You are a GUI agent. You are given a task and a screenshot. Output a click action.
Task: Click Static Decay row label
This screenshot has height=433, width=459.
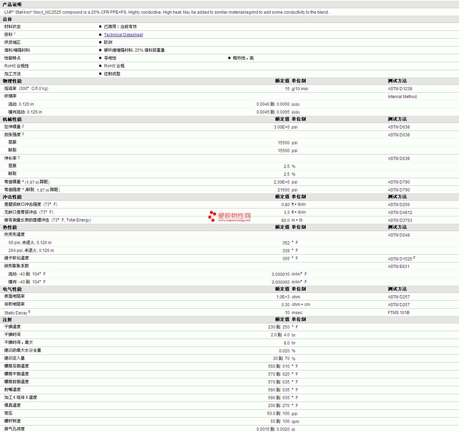pyautogui.click(x=16, y=313)
